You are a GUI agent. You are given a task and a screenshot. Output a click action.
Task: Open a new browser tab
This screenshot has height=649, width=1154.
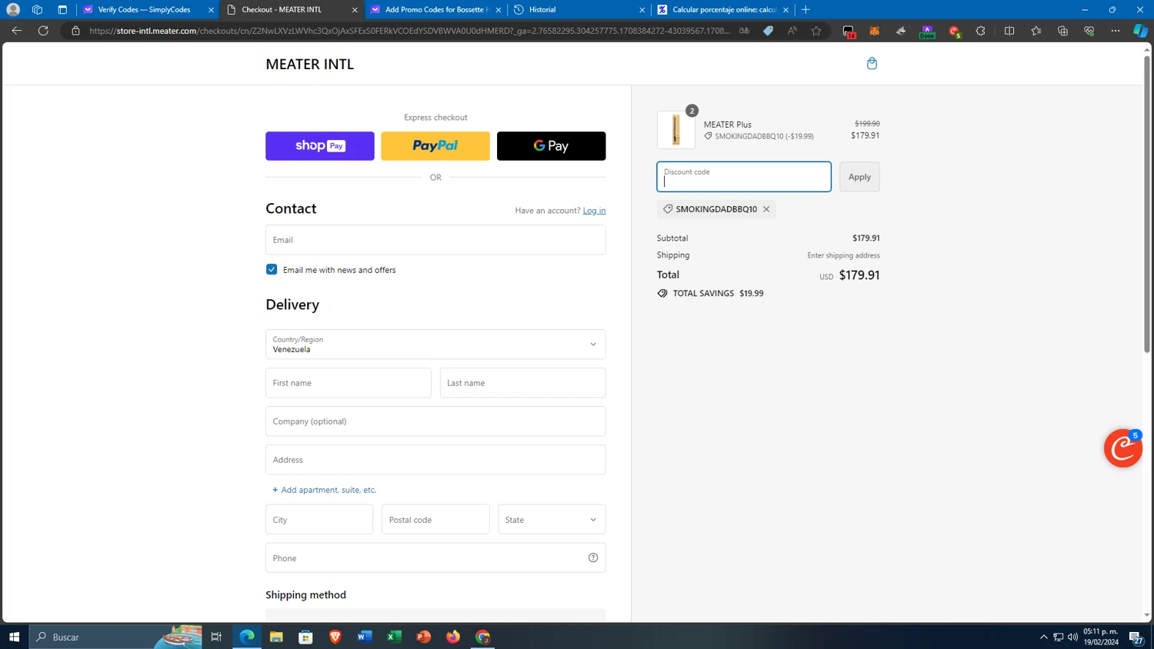coord(805,10)
